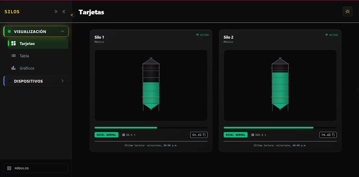Click the double right chevron beside SILOS

pos(56,11)
